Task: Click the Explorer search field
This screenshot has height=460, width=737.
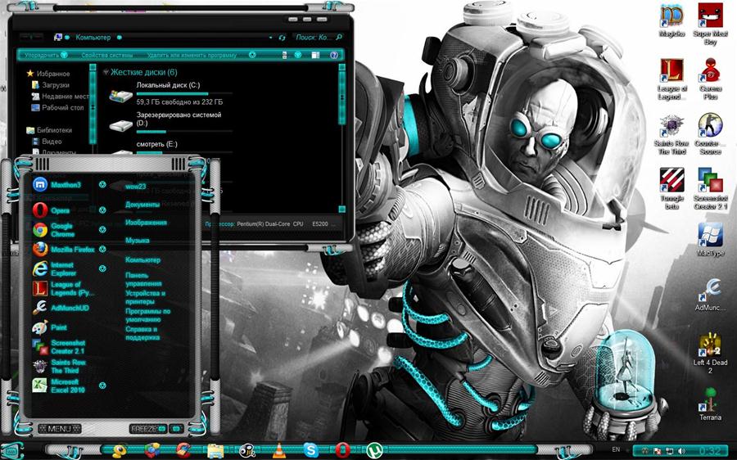Action: [314, 37]
